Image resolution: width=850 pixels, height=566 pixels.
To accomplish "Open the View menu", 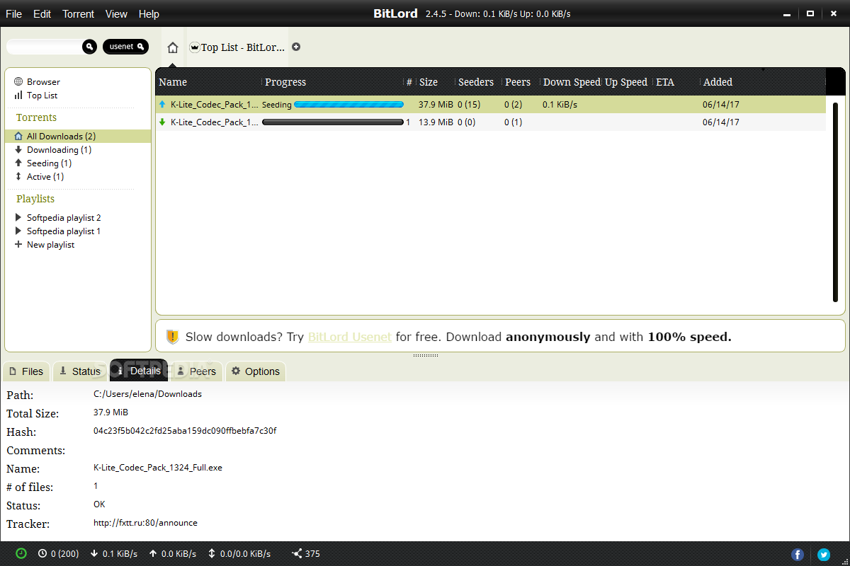I will 116,13.
